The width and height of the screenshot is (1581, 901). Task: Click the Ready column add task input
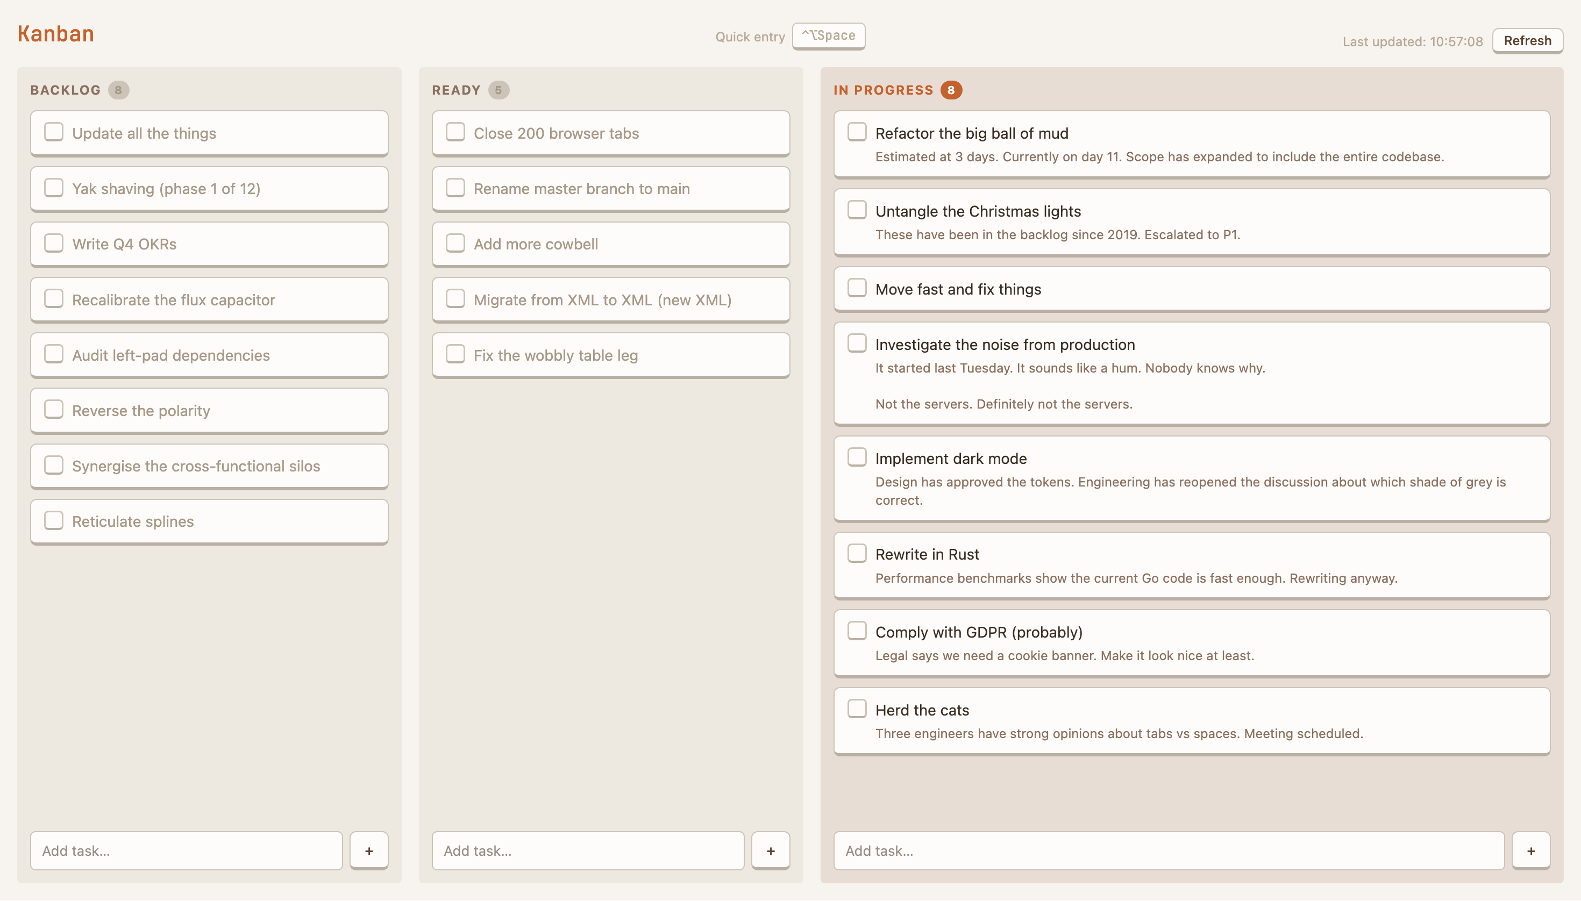[x=587, y=850]
